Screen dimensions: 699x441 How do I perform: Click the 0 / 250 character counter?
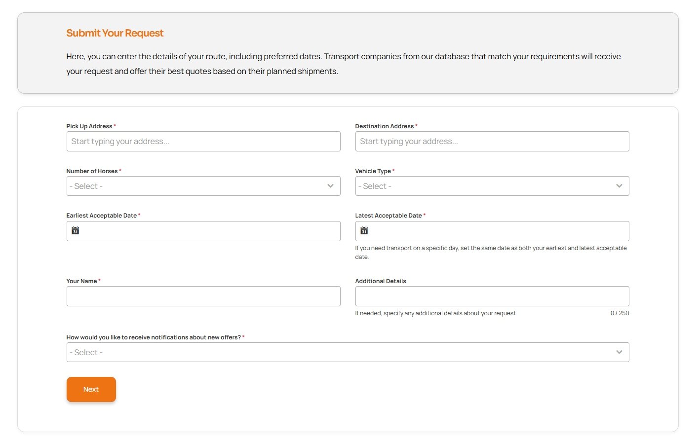tap(620, 313)
